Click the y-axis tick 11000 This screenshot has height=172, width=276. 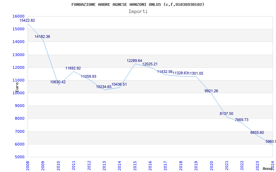tap(18, 80)
